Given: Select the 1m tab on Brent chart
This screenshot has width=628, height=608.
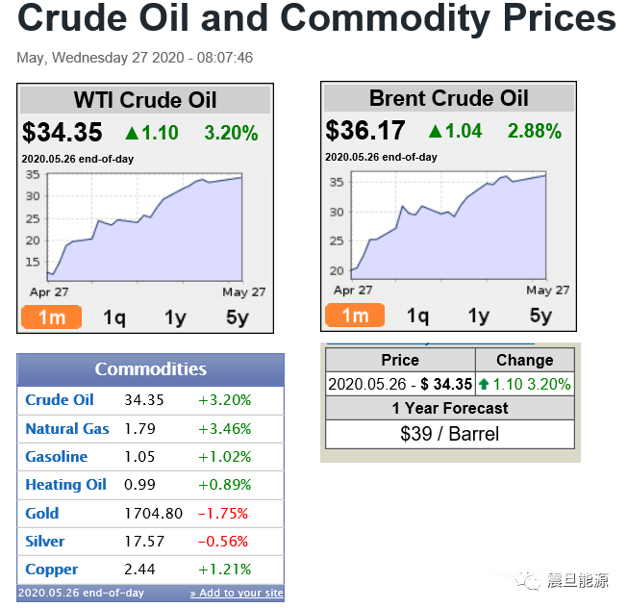Looking at the screenshot, I should coord(355,316).
